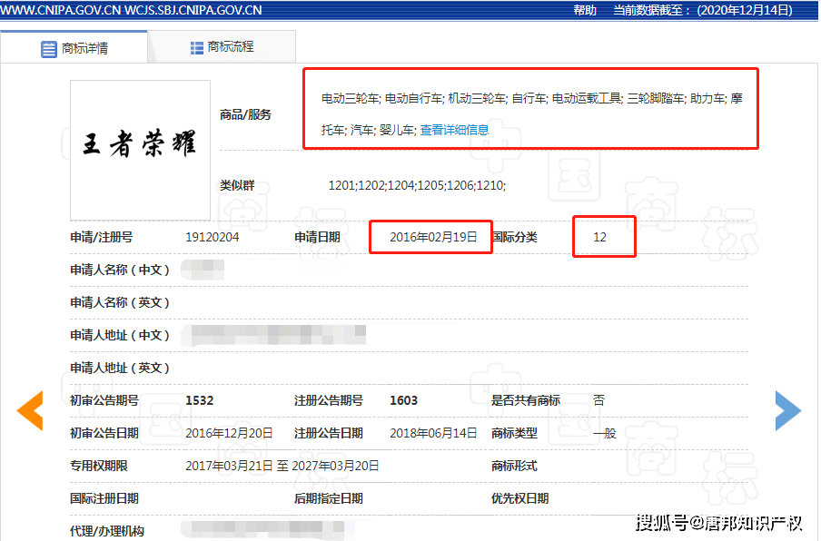This screenshot has width=821, height=541.
Task: Select similar group codes 1201;1202;1204;1205;1206;1210;
Action: 417,185
